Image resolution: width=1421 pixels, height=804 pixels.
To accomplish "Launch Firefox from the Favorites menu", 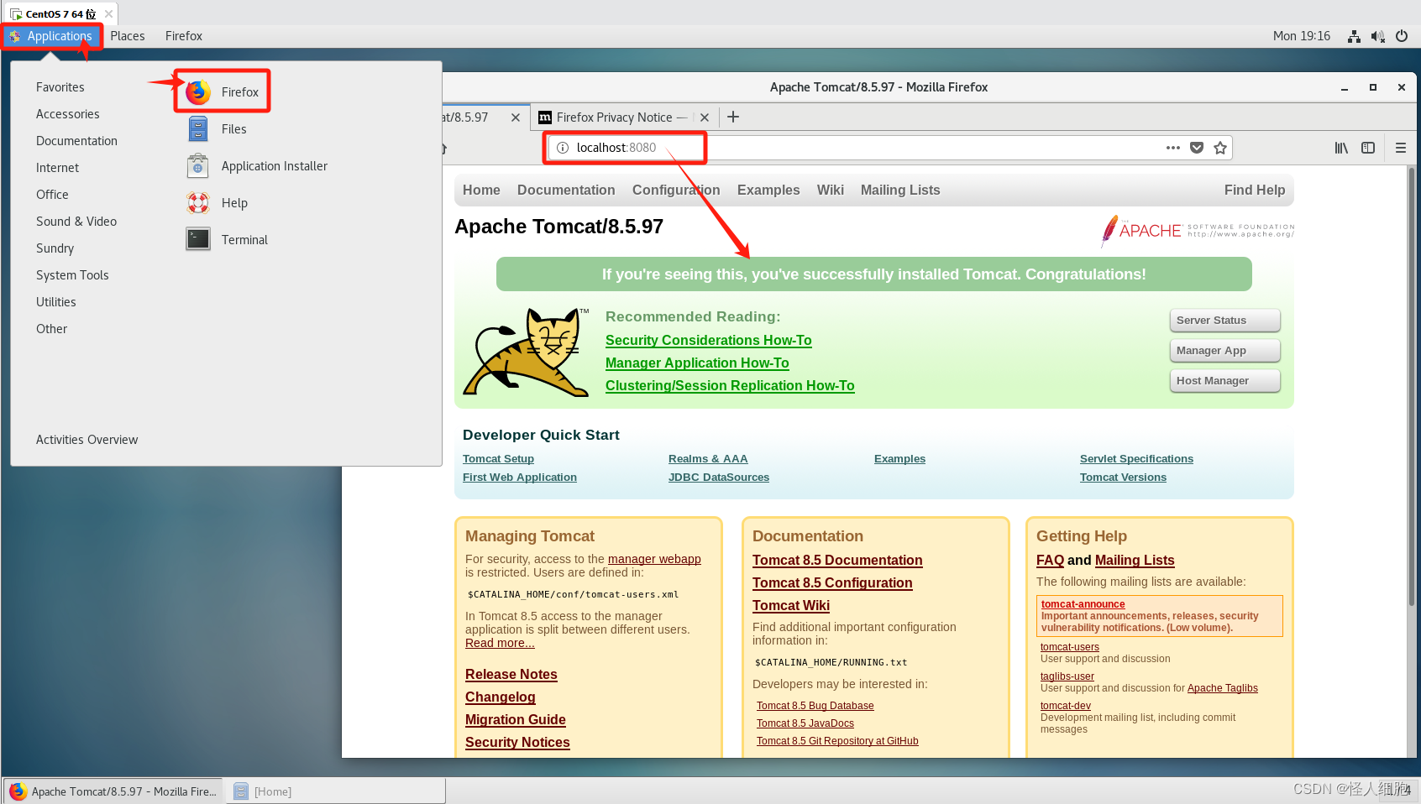I will (x=223, y=91).
